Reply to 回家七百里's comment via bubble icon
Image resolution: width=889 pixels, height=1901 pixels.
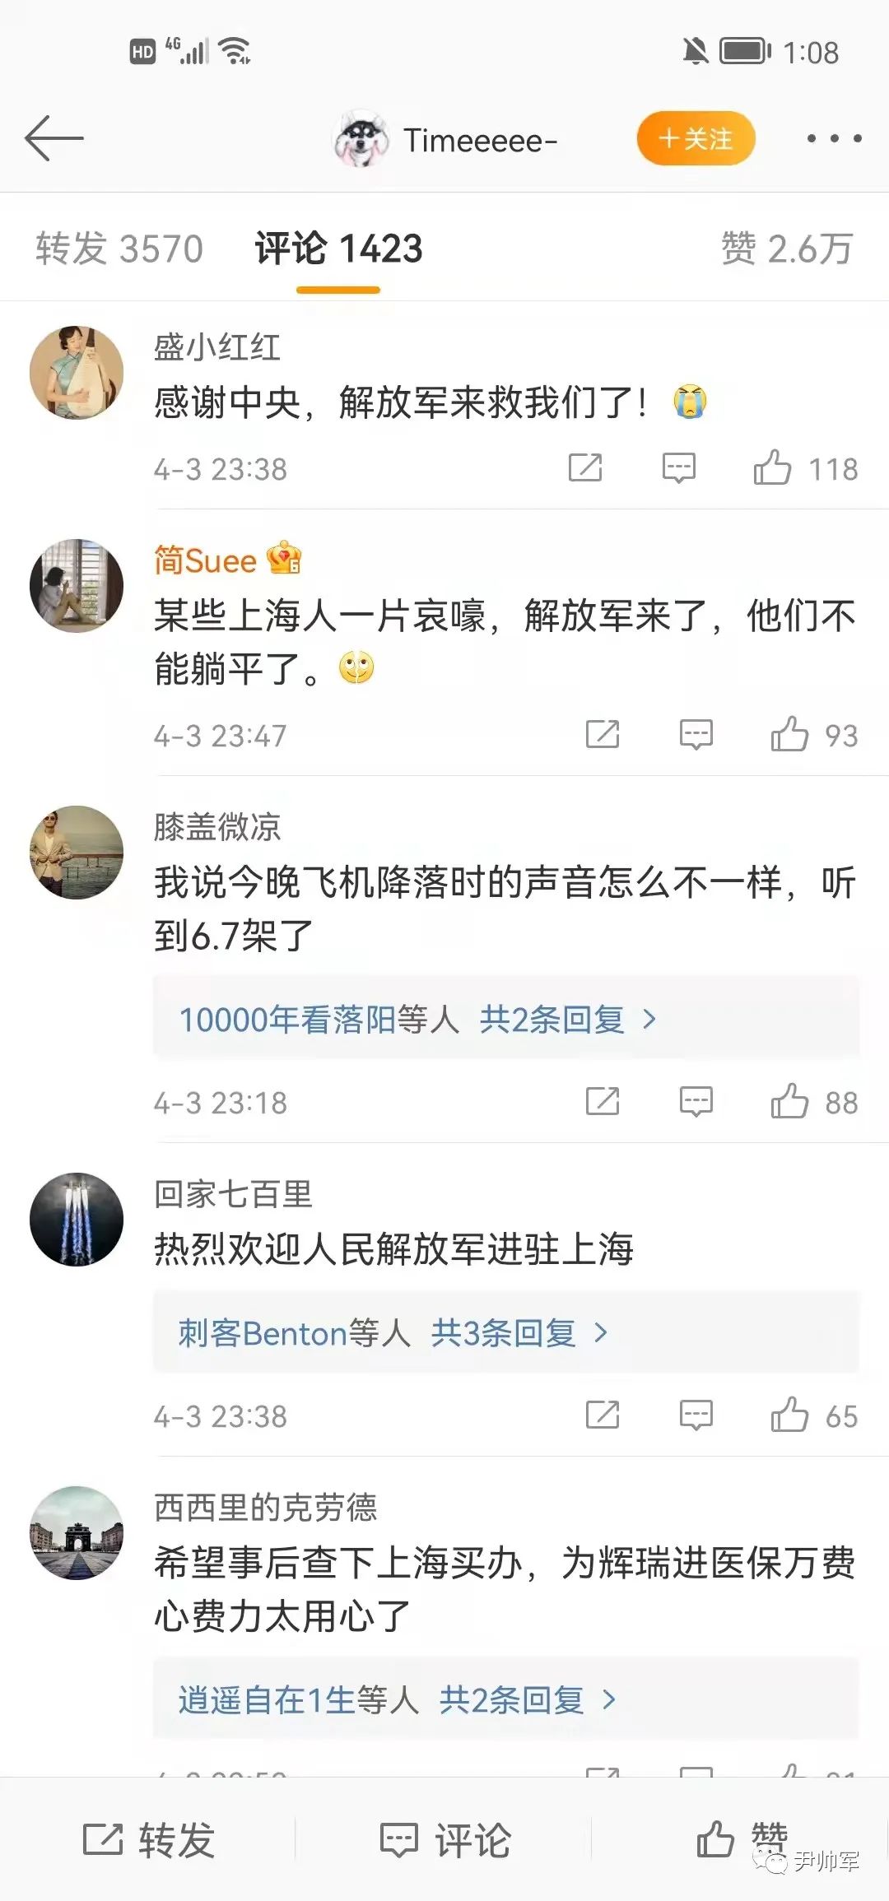tap(696, 1415)
